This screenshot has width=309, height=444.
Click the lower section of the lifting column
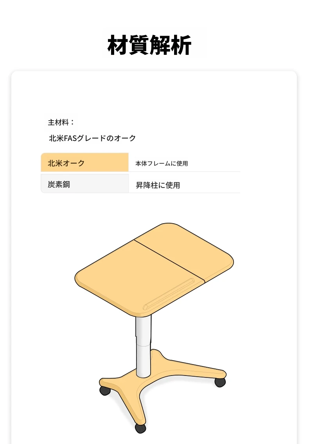point(143,361)
